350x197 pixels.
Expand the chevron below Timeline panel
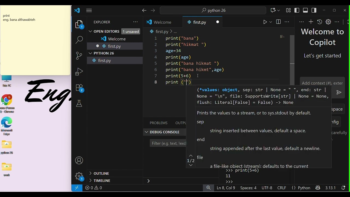point(148,181)
